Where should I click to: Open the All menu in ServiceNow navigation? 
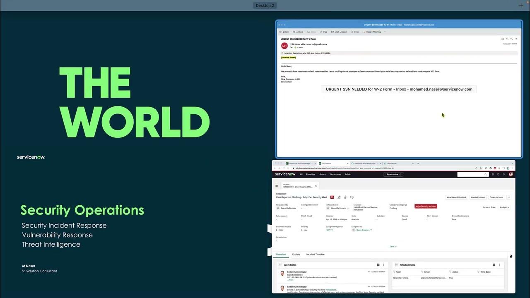pyautogui.click(x=301, y=174)
